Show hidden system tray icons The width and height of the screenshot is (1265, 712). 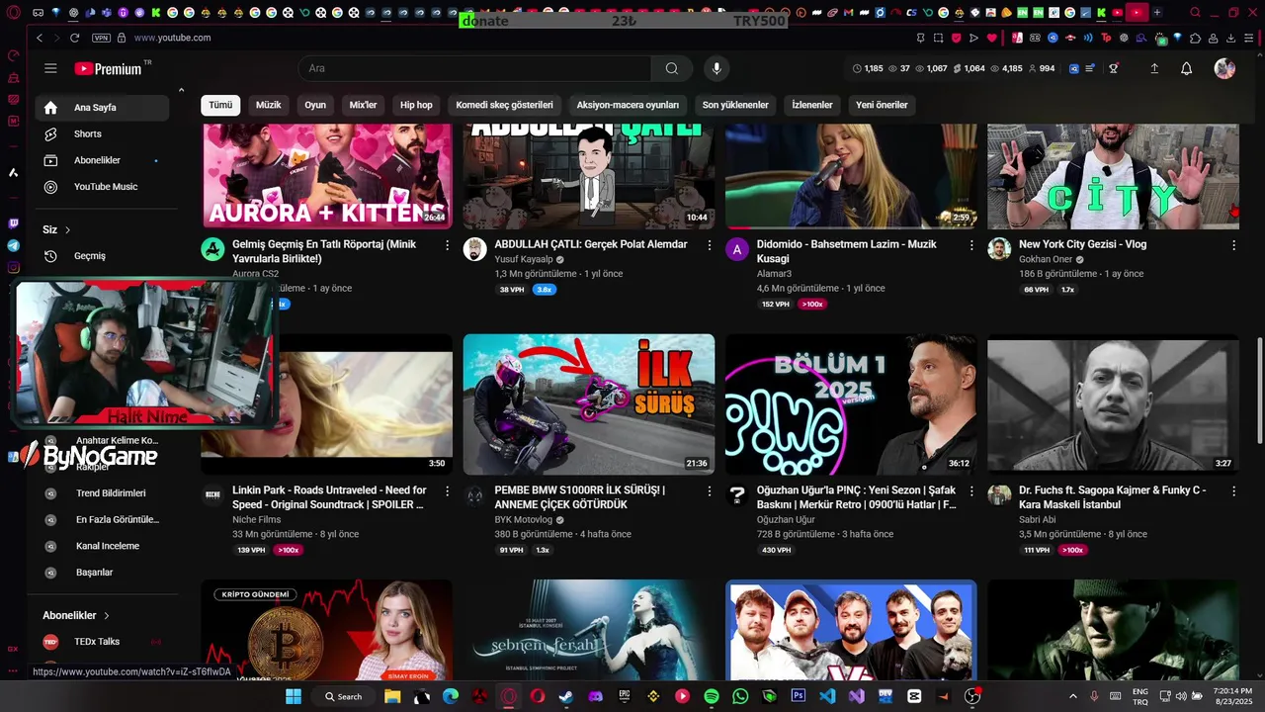point(1073,696)
